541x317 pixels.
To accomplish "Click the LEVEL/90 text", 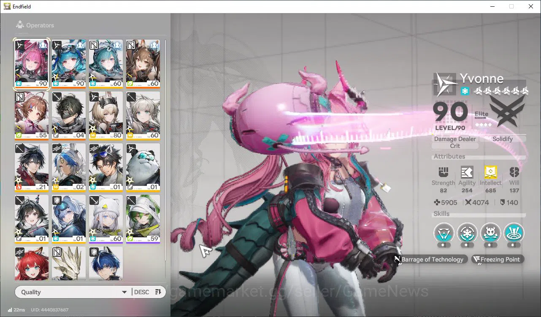I will [x=450, y=128].
